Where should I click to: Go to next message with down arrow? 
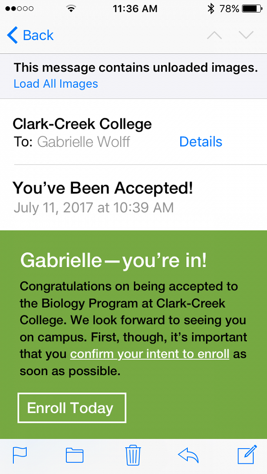pos(246,36)
